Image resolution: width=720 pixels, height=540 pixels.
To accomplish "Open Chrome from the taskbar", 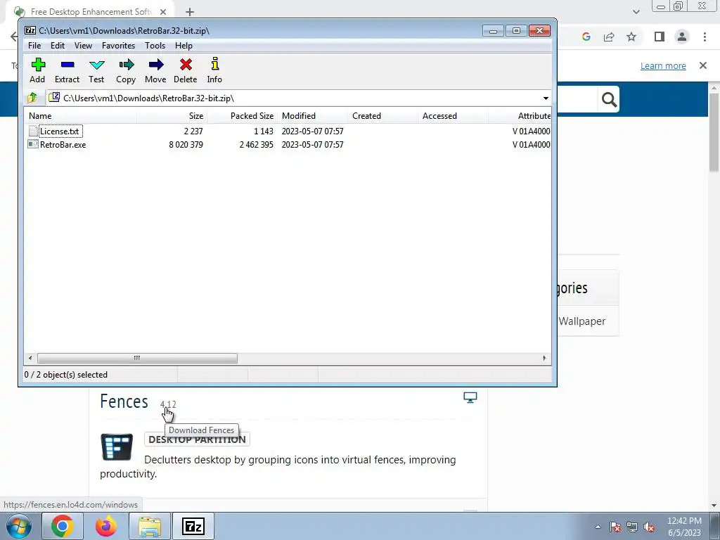I will (63, 526).
